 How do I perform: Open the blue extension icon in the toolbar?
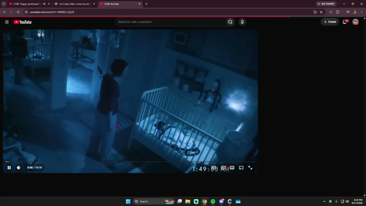pyautogui.click(x=331, y=12)
